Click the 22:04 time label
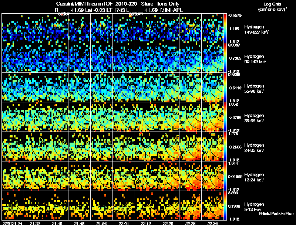This screenshot has height=225, width=296. pos(124,224)
